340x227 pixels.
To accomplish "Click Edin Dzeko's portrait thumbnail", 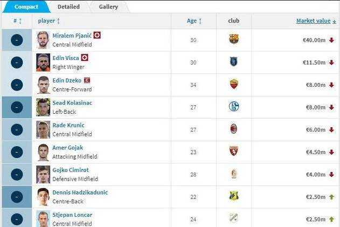I will [x=43, y=85].
